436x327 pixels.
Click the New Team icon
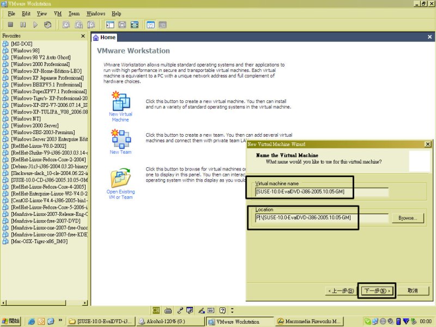coord(120,139)
